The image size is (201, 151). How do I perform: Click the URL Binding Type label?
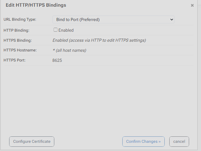20,19
